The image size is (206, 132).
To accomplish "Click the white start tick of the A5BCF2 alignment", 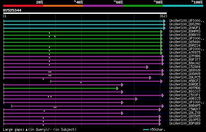I will pos(51,81).
